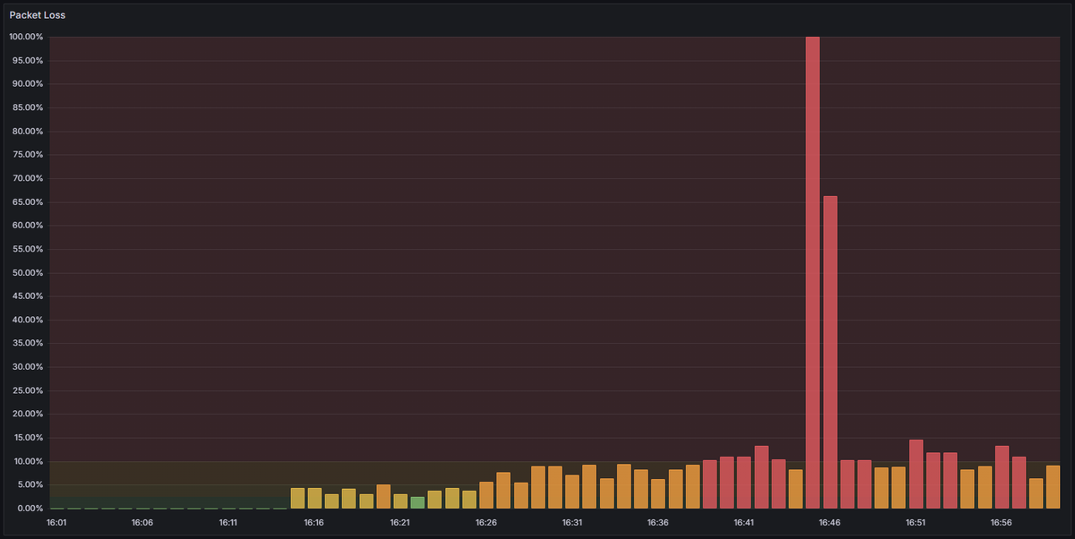Open the Packet Loss panel title menu
Screen dimensions: 1075x539
point(38,15)
